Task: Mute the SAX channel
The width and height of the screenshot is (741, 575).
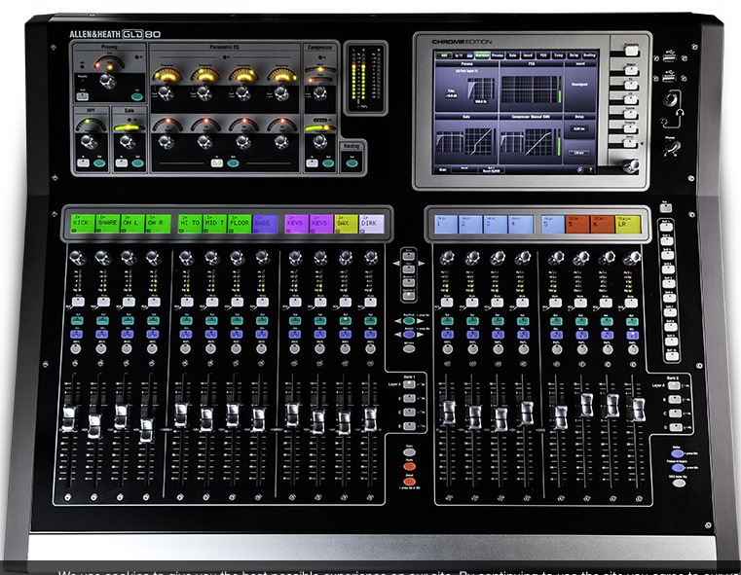Action: [346, 303]
